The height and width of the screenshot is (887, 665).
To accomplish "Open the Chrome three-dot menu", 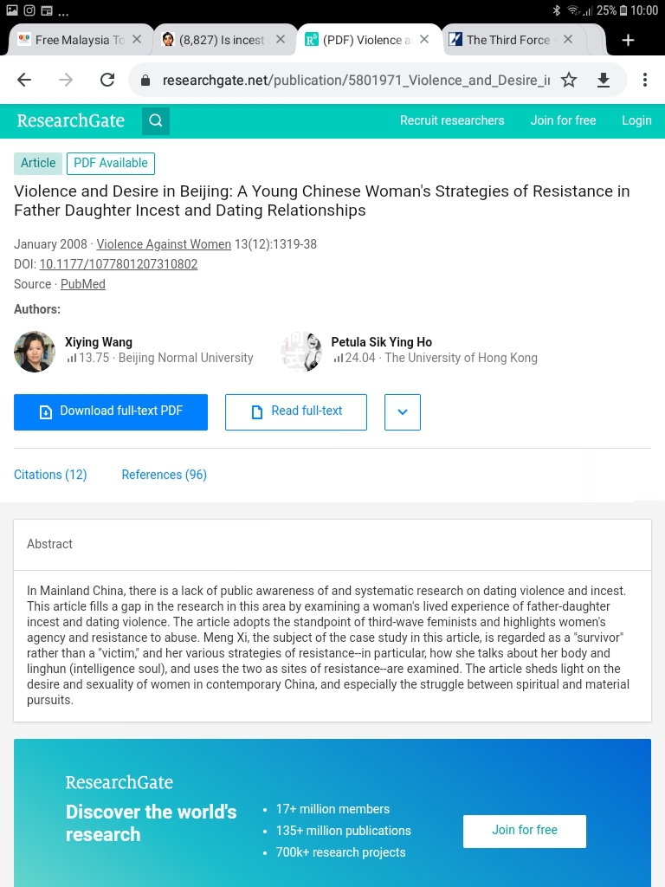I will click(x=645, y=80).
